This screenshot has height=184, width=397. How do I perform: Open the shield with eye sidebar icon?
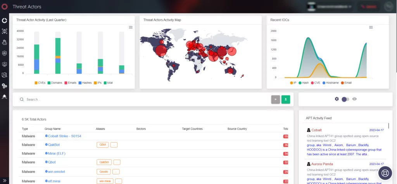click(4, 53)
